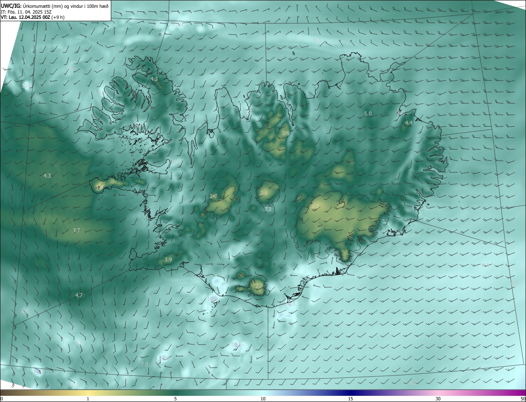The image size is (526, 402).
Task: Click the colour scale tick labelled 0
Action: click(1, 399)
